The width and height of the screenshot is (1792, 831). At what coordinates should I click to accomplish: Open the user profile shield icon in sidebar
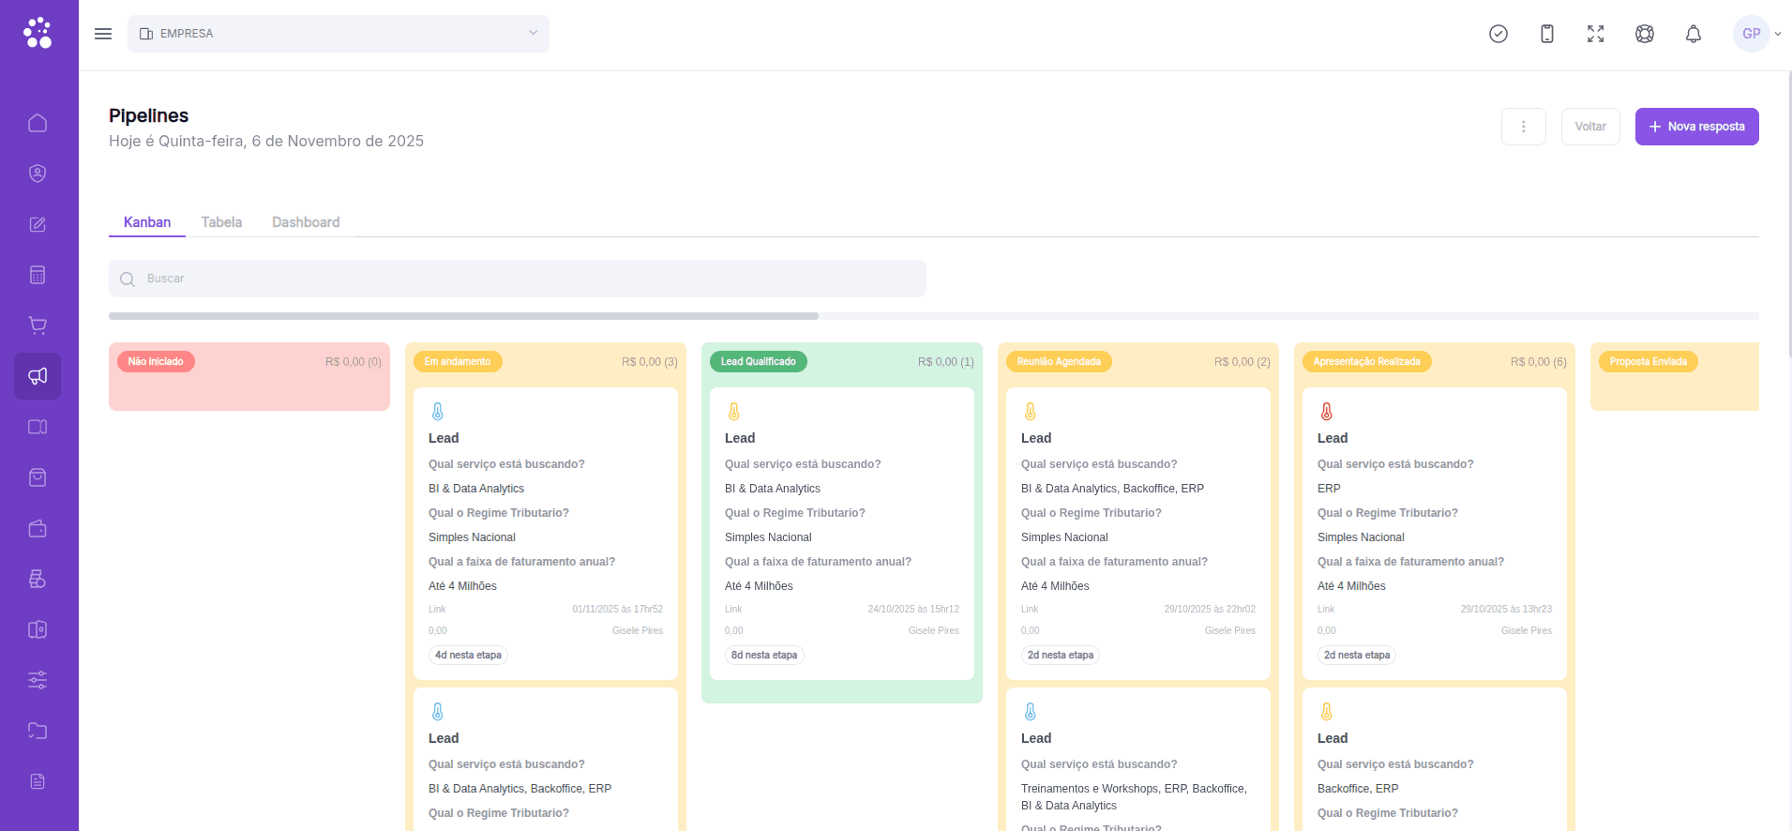click(x=38, y=174)
